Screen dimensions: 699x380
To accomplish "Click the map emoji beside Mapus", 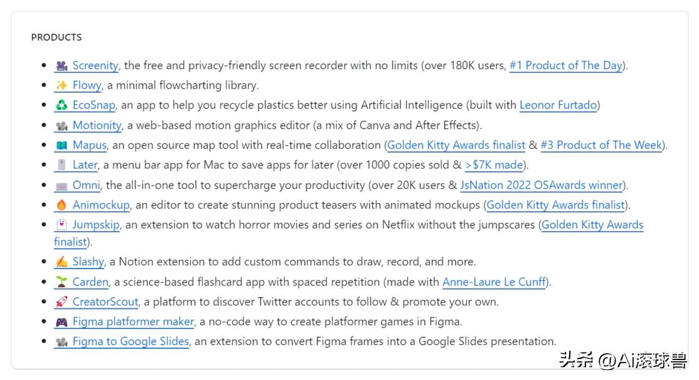I will 61,145.
